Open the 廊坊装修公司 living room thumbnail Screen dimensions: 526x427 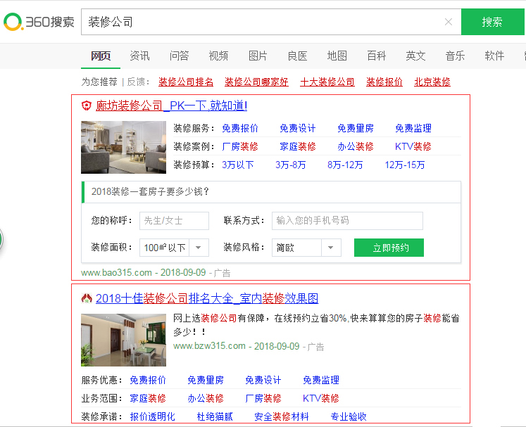tap(123, 147)
